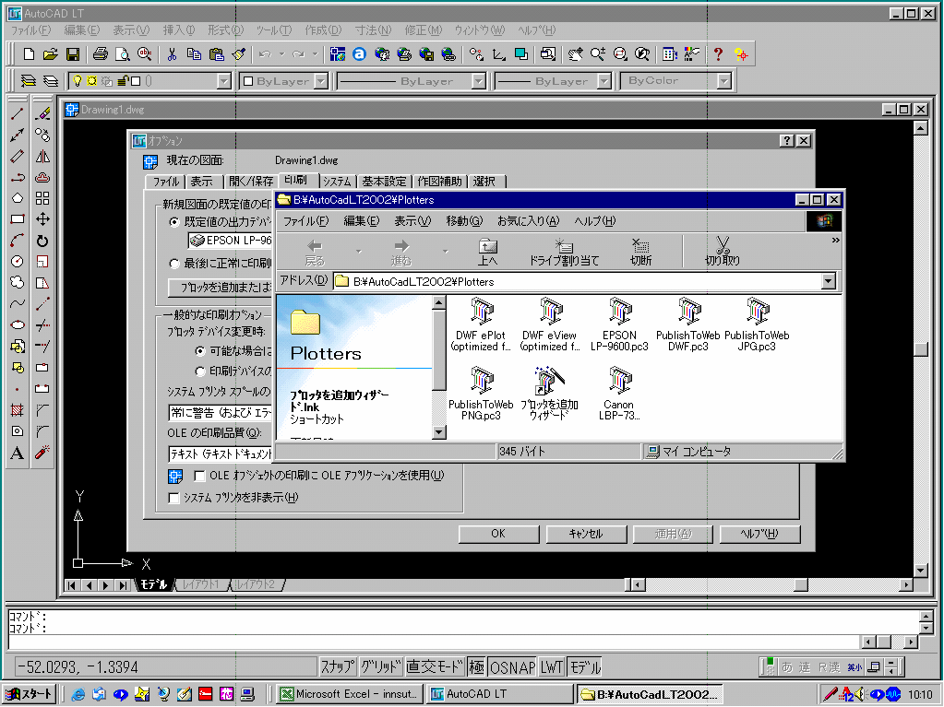Click the New drawing icon in AutoCAD toolbar
This screenshot has width=944, height=707.
[29, 54]
